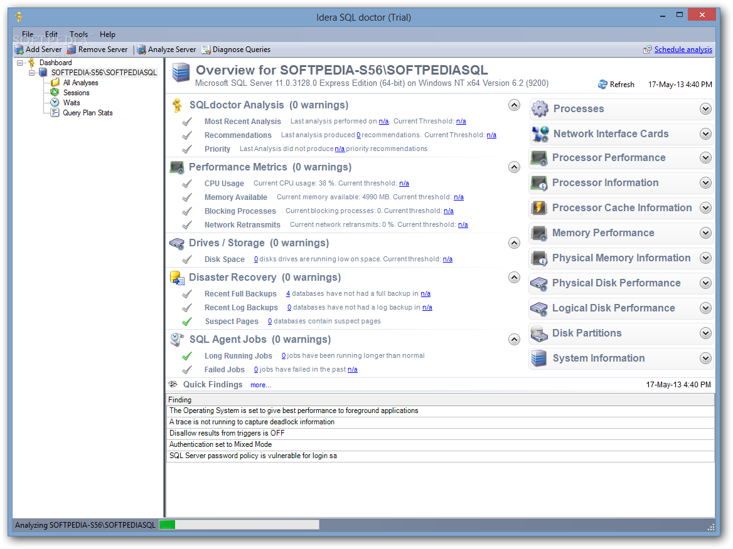Image resolution: width=733 pixels, height=549 pixels.
Task: Click the System Information server icon
Action: click(539, 358)
